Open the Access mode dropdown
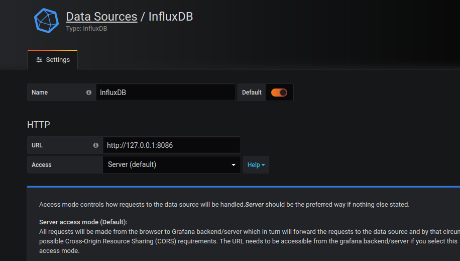460x261 pixels. [171, 165]
